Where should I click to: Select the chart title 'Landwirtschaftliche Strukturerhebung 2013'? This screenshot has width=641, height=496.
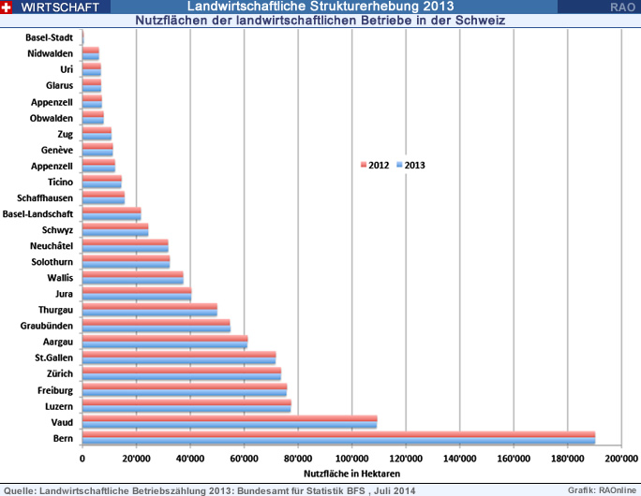pyautogui.click(x=319, y=7)
